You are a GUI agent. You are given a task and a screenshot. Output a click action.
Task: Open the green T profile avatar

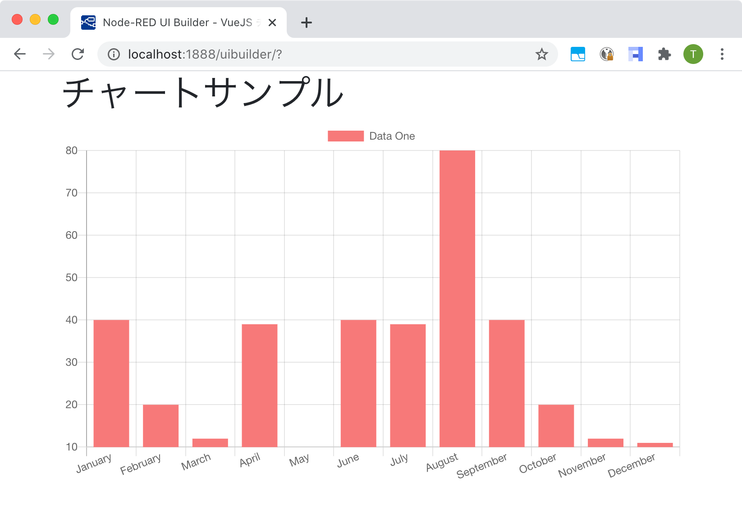click(693, 54)
